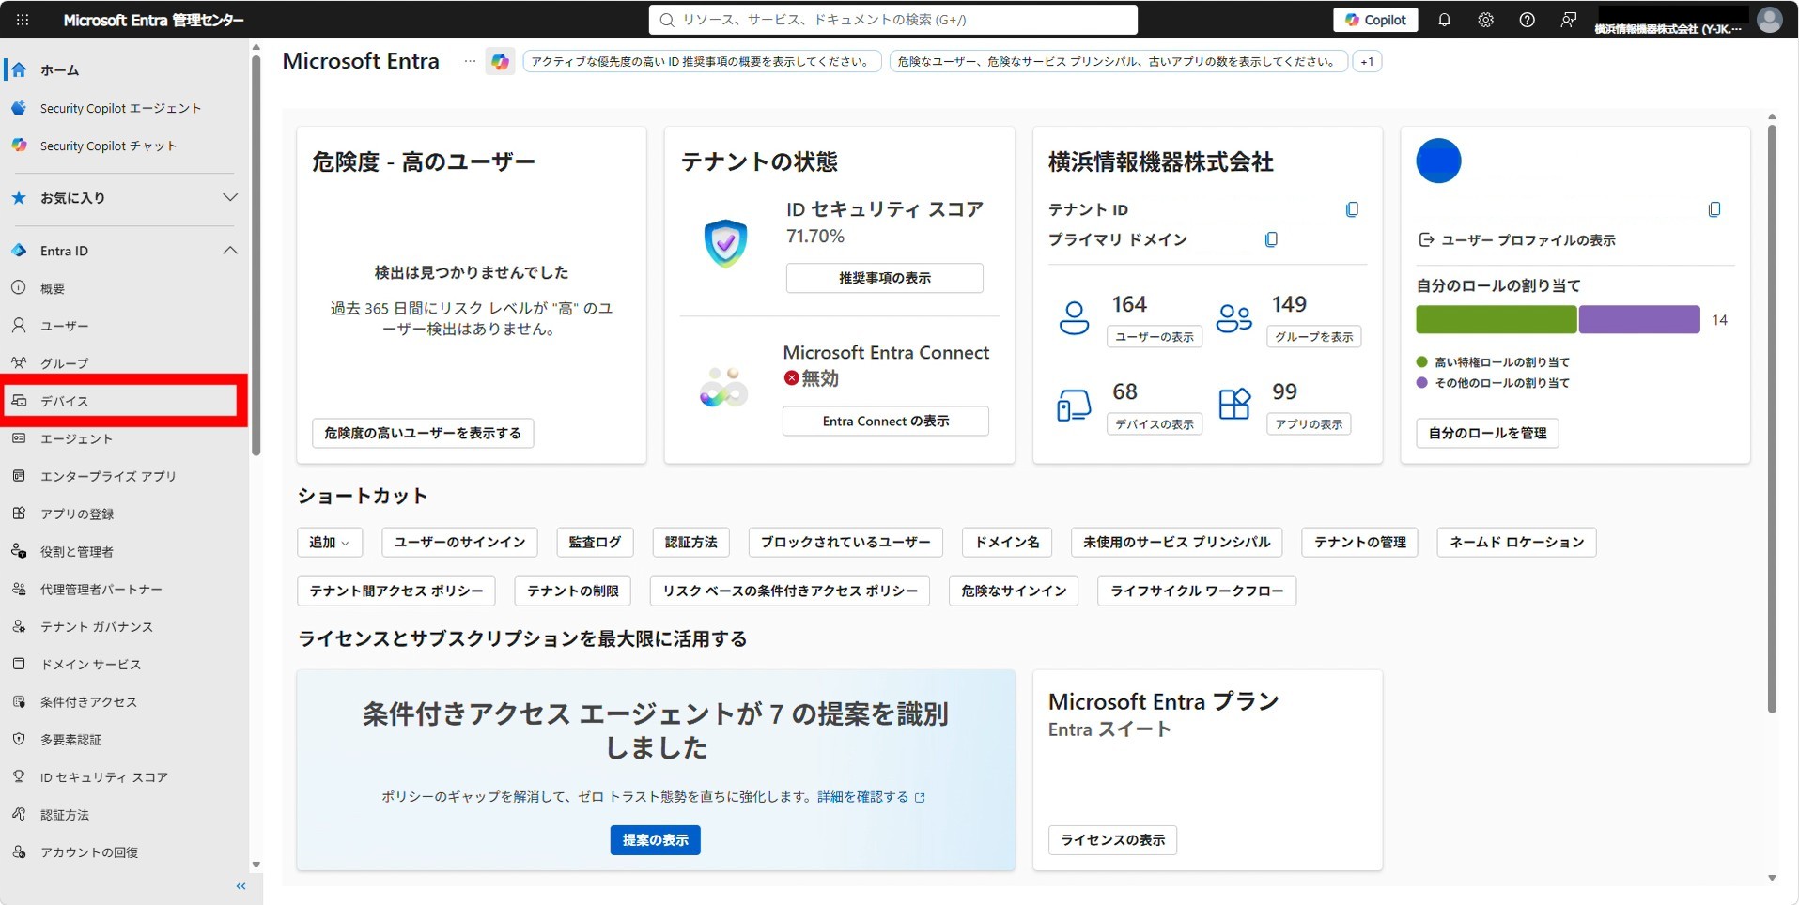The height and width of the screenshot is (905, 1799).
Task: Click the apps icon next to 99
Action: click(x=1234, y=405)
